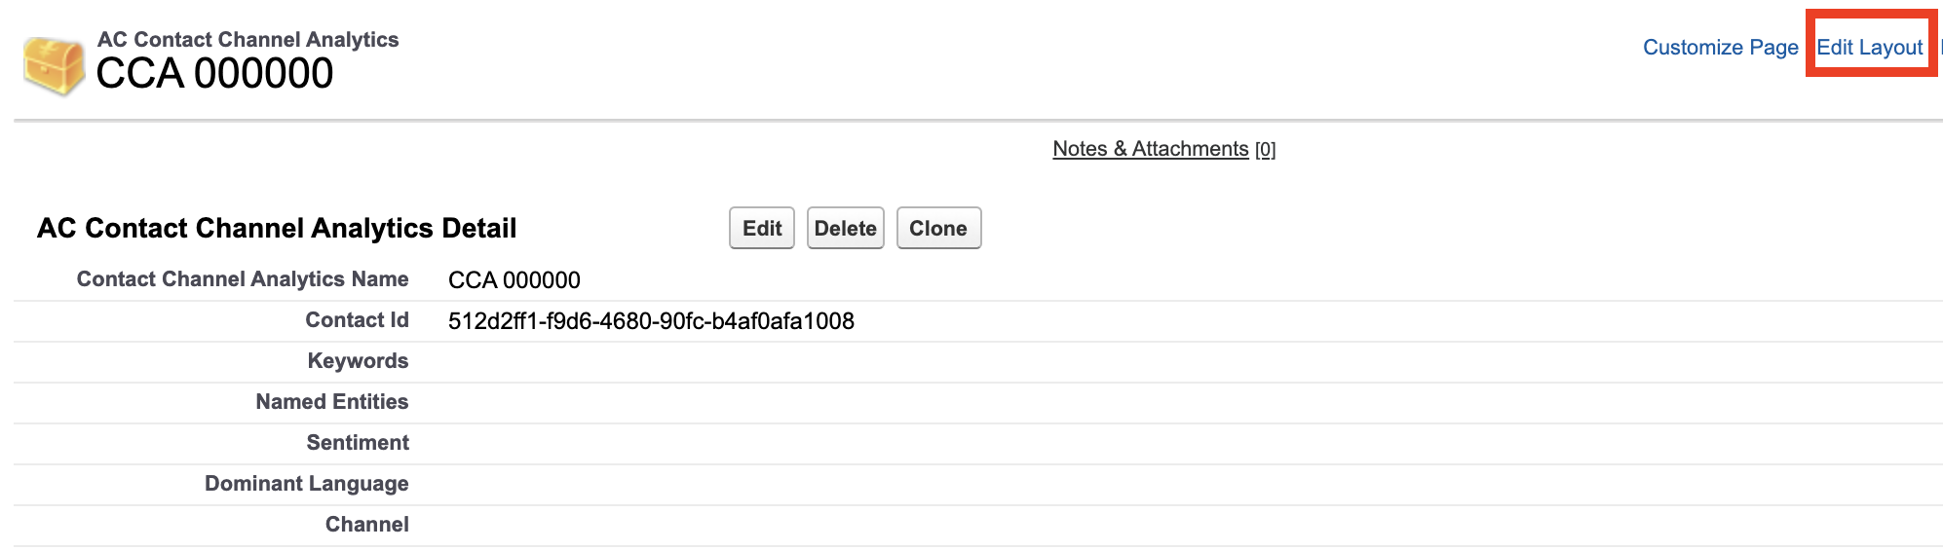This screenshot has height=551, width=1943.
Task: Clone the current record
Action: click(938, 228)
